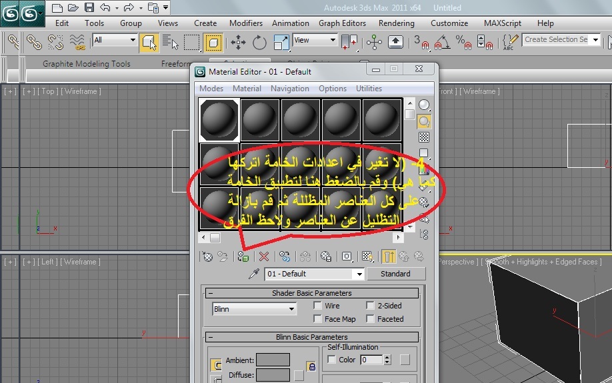Open the Material Editor Utilities menu

369,89
